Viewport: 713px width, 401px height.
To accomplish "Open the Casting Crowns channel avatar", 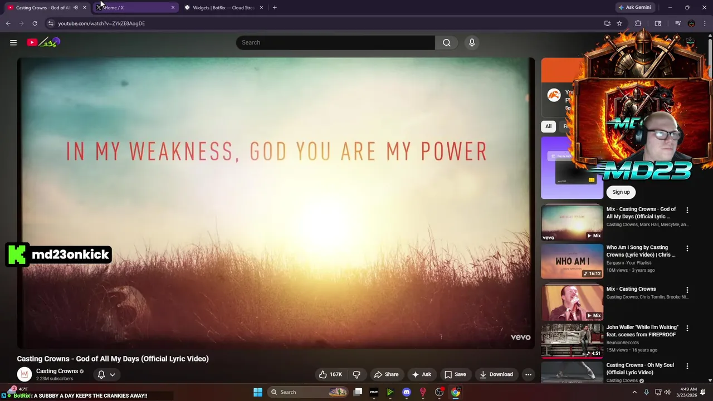I will [x=24, y=374].
